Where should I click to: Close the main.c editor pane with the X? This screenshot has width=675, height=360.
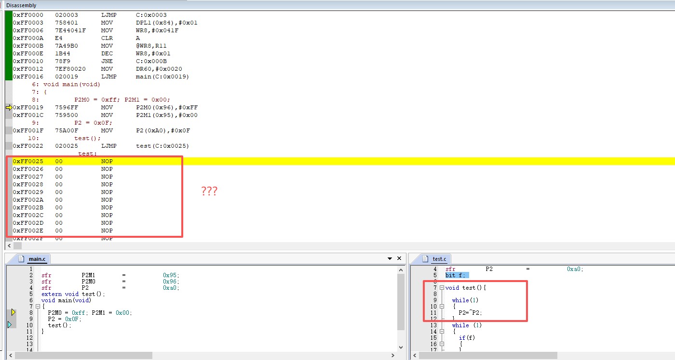(x=399, y=258)
